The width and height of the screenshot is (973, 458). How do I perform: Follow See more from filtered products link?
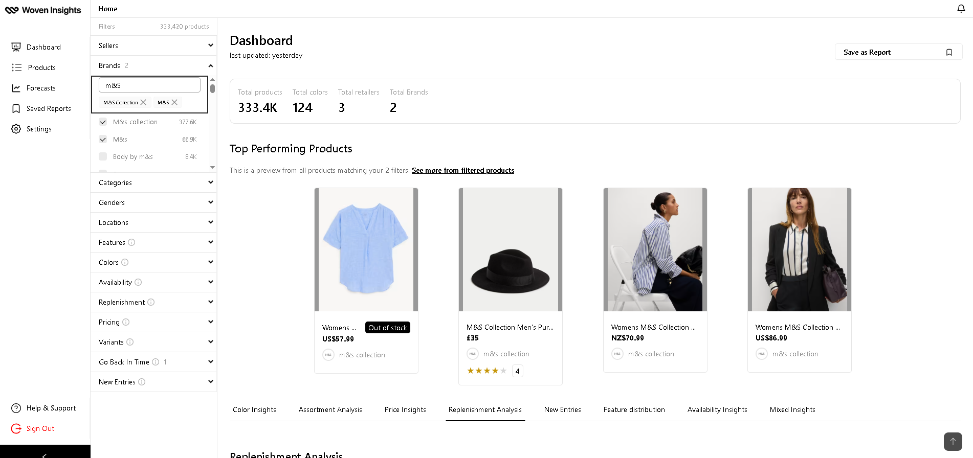pos(463,170)
